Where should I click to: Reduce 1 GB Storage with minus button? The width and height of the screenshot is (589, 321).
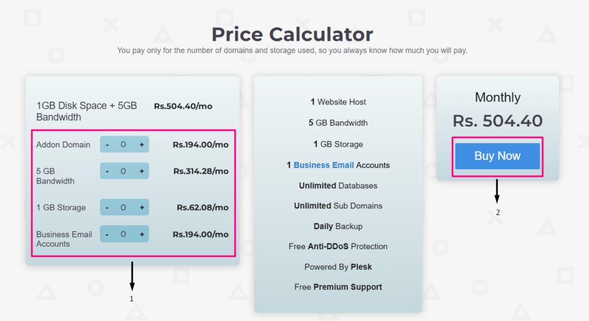point(107,207)
